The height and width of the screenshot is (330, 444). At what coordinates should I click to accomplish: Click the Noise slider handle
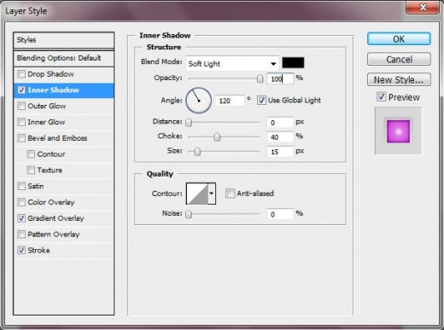point(189,214)
